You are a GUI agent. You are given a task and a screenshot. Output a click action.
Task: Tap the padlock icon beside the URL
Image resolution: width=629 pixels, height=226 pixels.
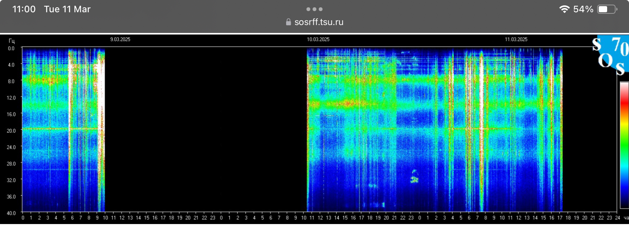(x=288, y=22)
